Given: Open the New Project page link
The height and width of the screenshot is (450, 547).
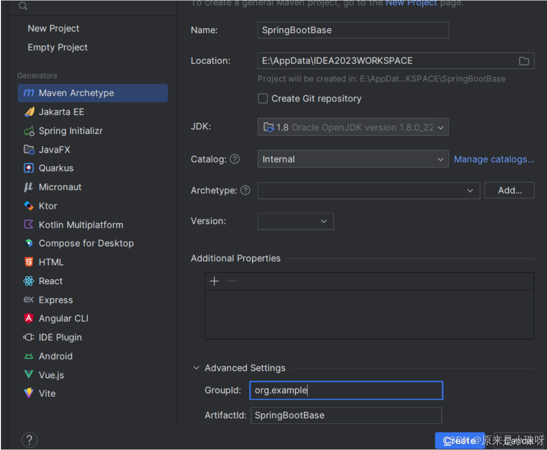Looking at the screenshot, I should [x=411, y=3].
